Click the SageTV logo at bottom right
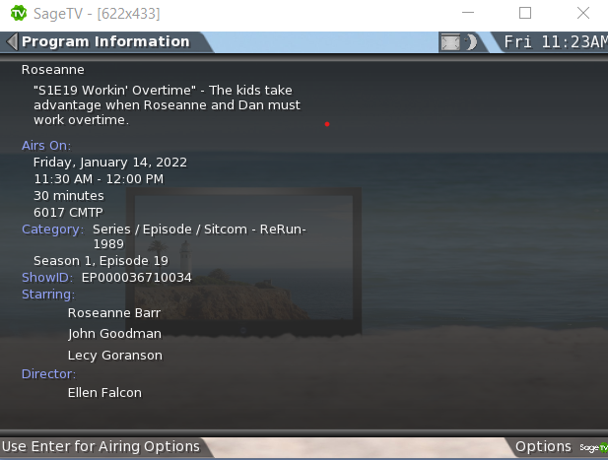This screenshot has height=460, width=608. click(x=593, y=447)
